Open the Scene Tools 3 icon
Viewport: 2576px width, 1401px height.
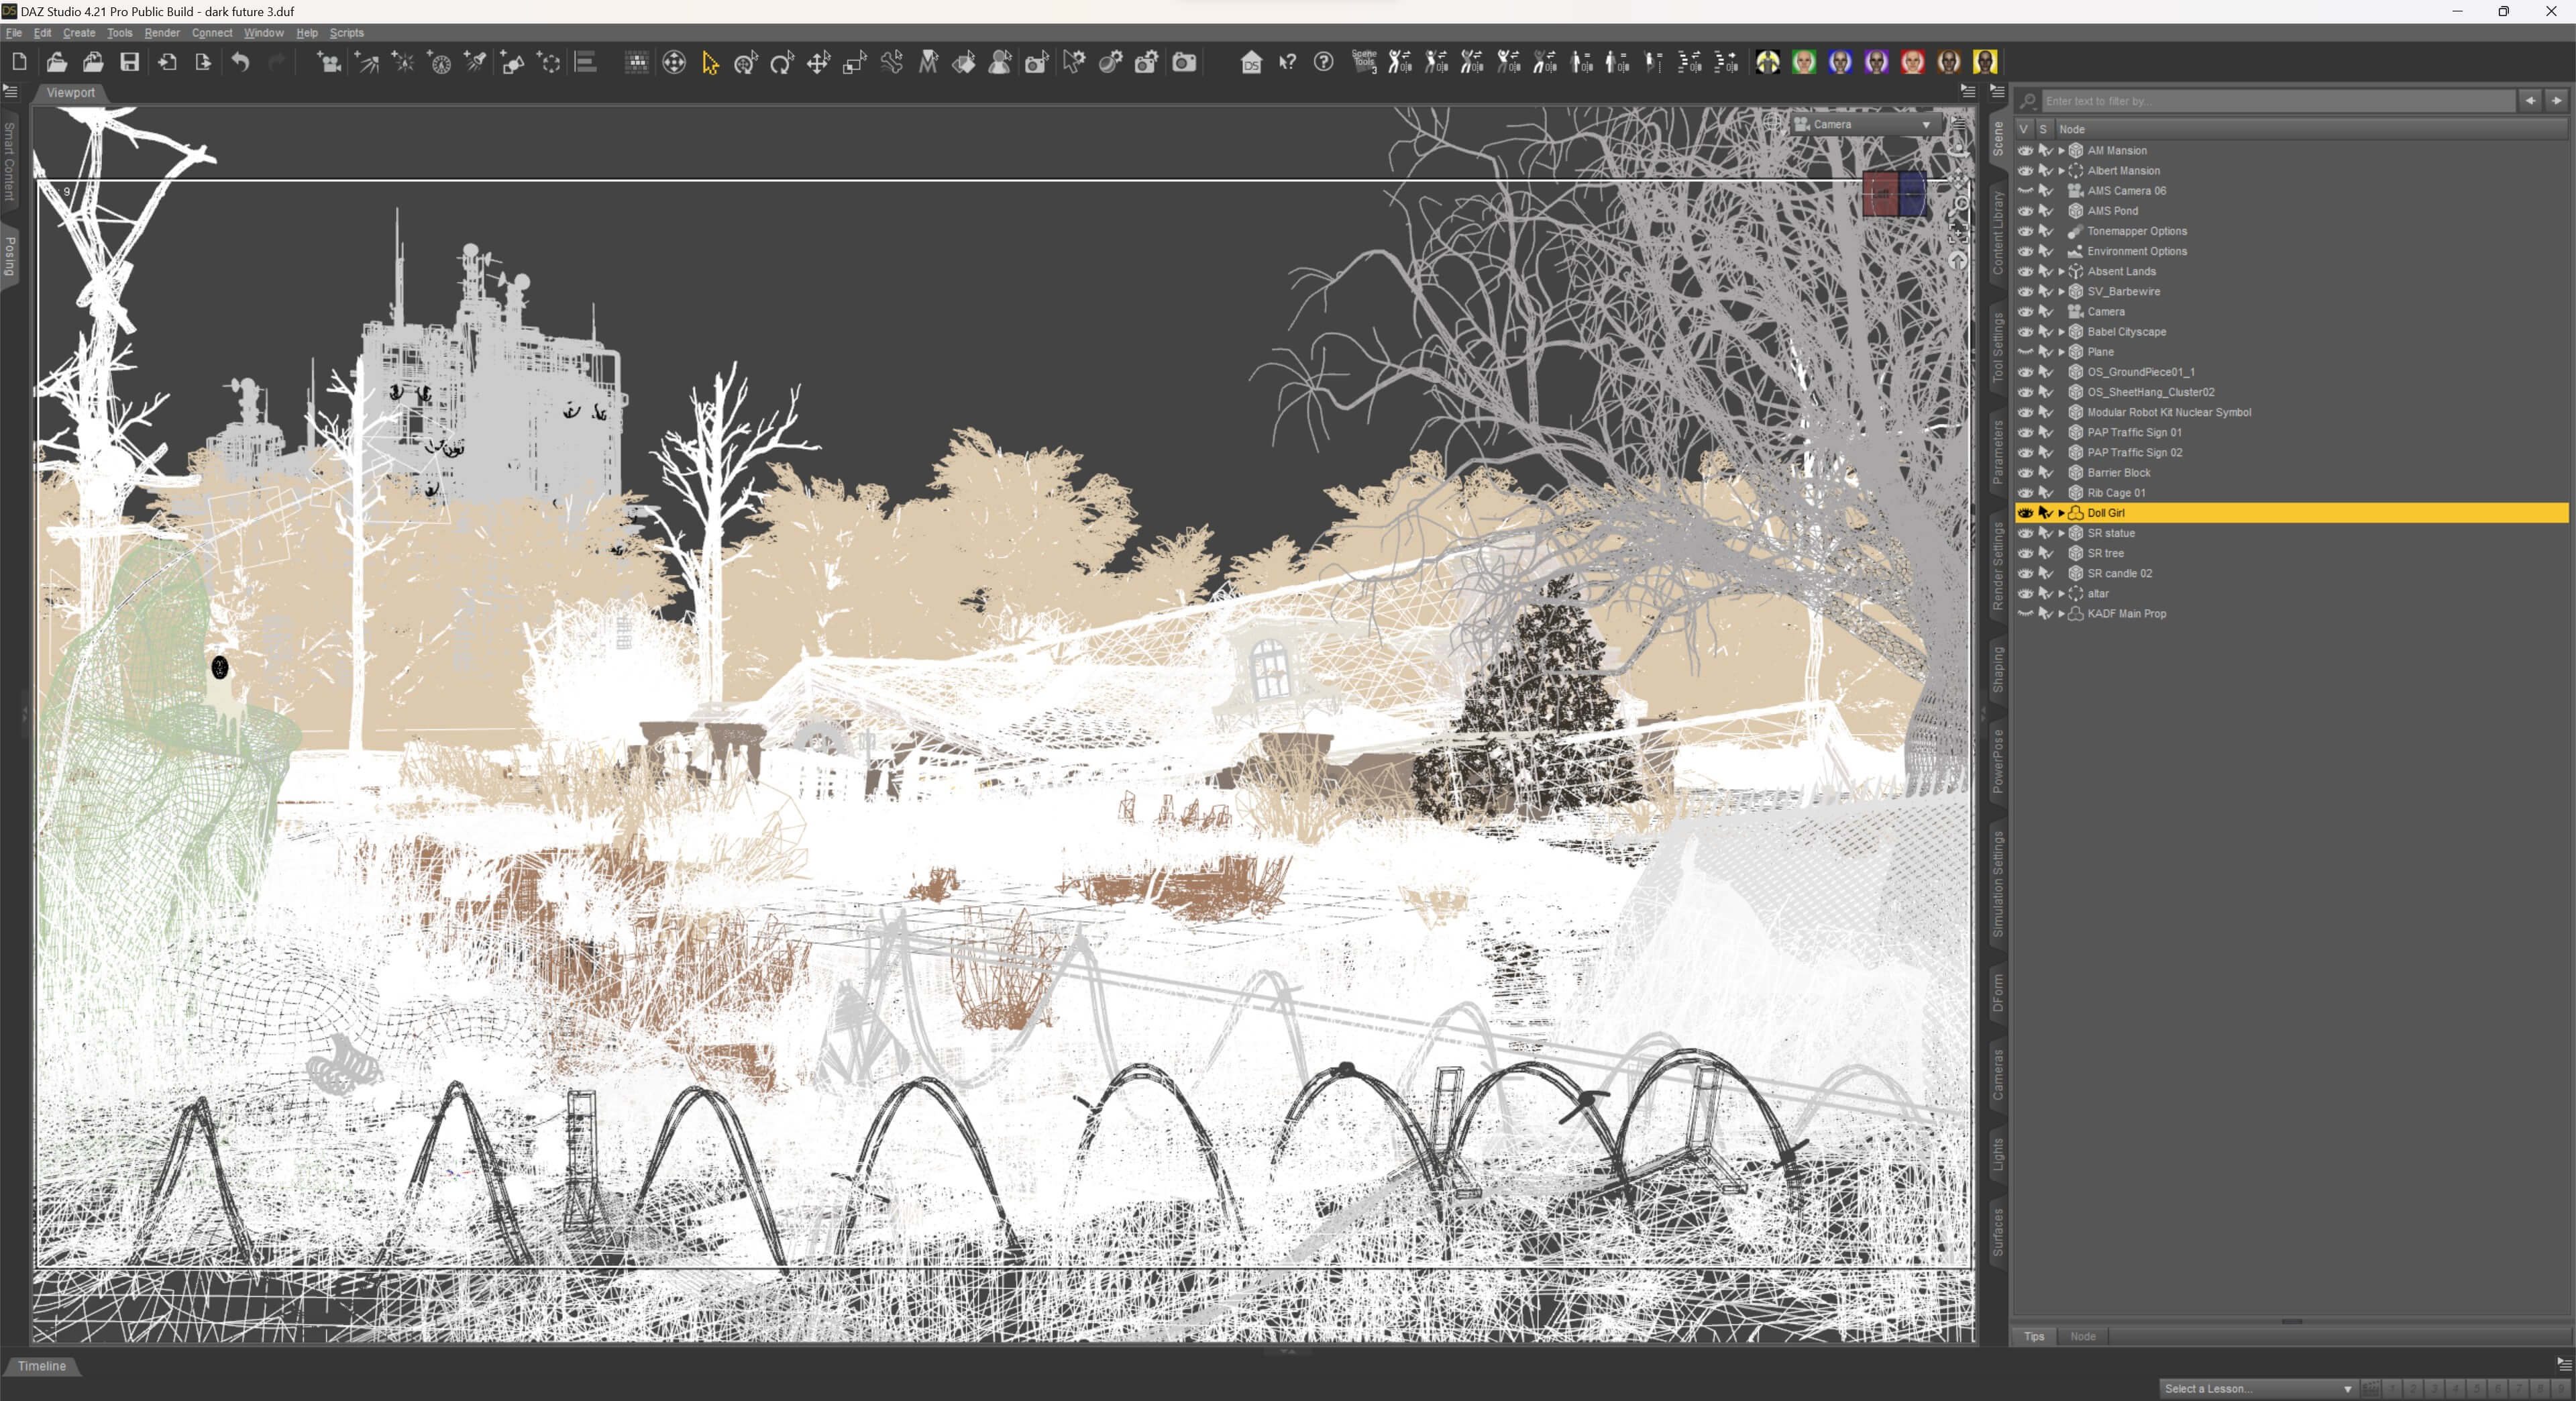(1364, 62)
